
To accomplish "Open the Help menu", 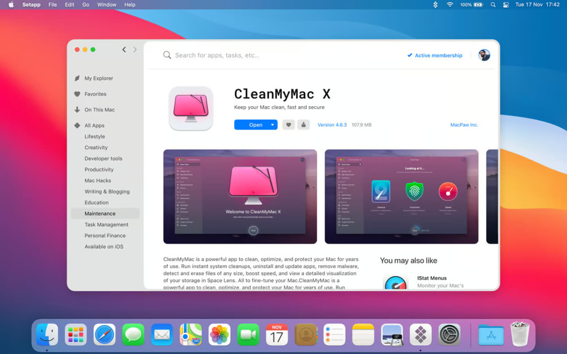I will coord(130,5).
